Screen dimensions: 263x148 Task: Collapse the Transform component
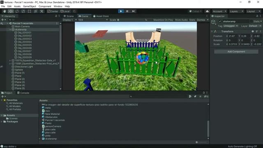pos(212,31)
